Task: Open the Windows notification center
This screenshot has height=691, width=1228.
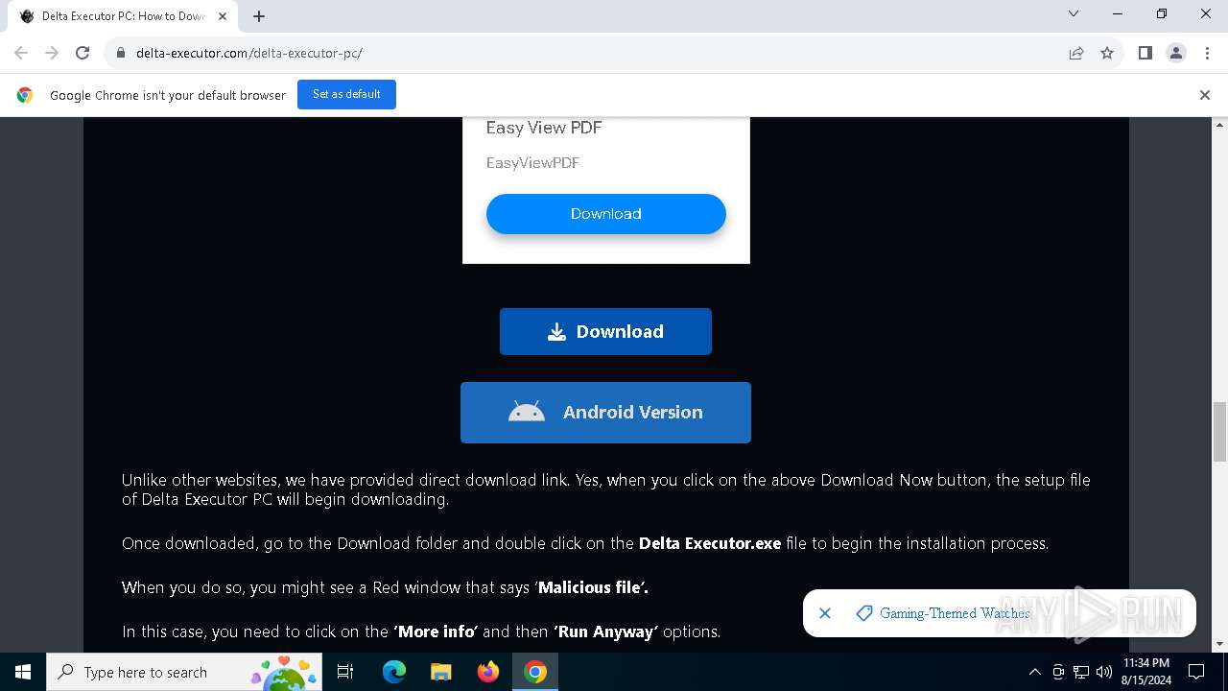Action: point(1197,672)
